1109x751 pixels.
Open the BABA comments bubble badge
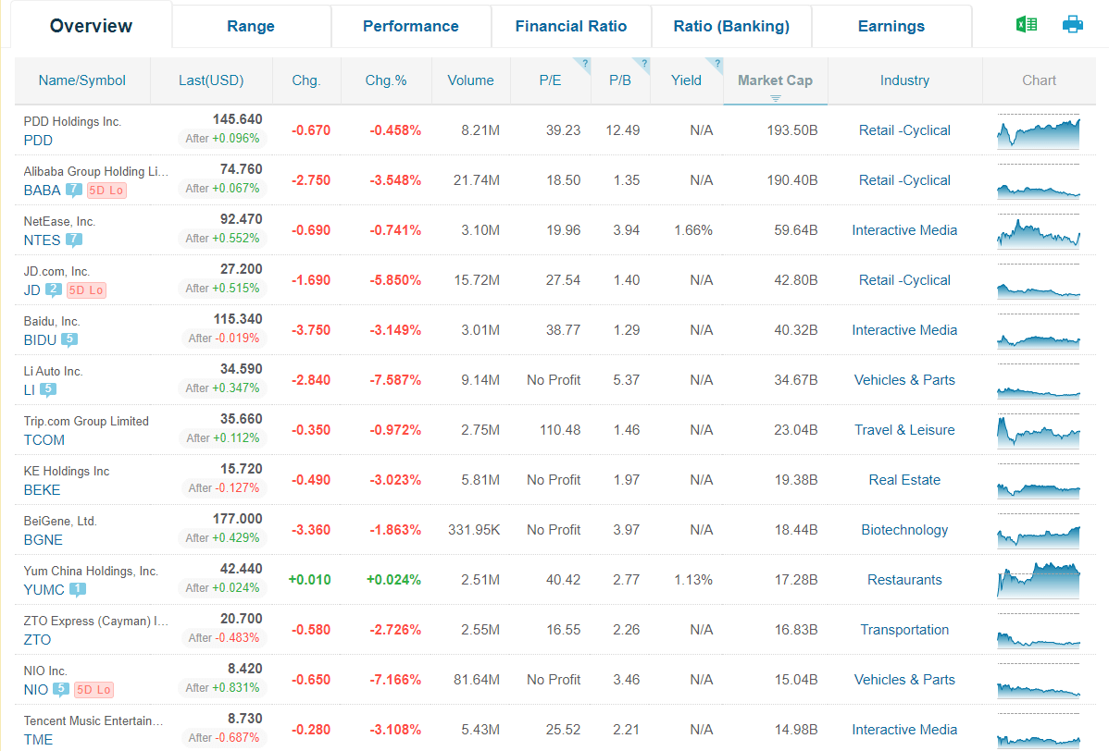[74, 191]
